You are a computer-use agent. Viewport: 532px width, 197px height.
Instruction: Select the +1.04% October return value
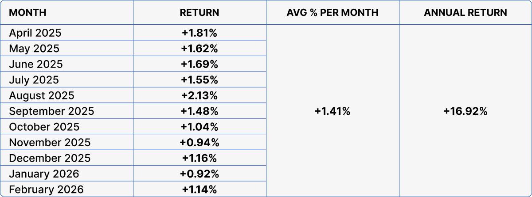(x=199, y=127)
